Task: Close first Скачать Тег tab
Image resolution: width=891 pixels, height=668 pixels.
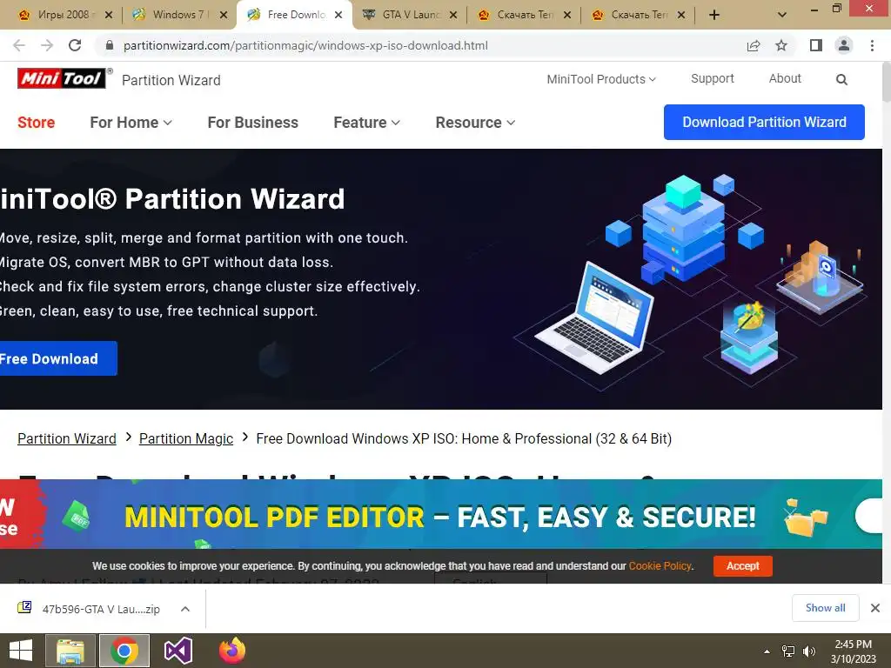Action: (567, 15)
